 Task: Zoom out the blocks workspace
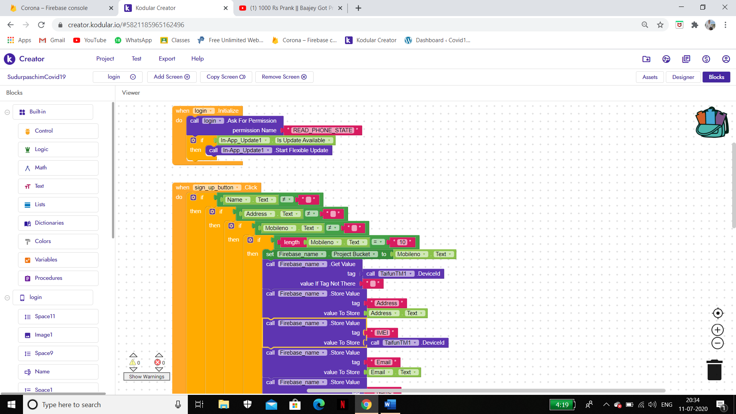(718, 343)
